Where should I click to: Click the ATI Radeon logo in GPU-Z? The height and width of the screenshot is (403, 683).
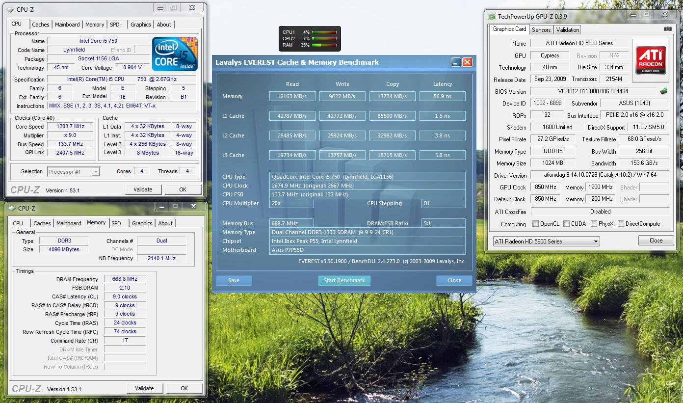[x=650, y=60]
